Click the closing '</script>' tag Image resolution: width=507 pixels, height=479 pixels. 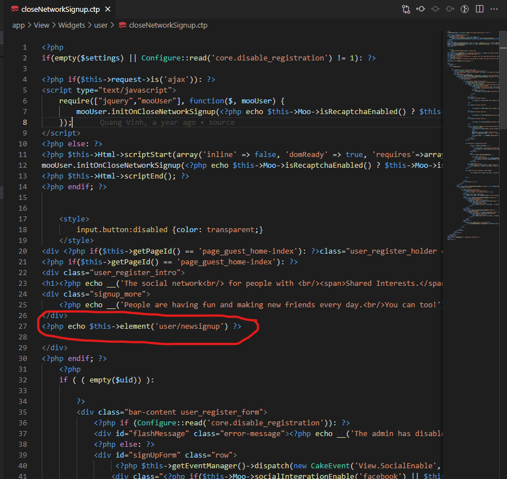61,133
